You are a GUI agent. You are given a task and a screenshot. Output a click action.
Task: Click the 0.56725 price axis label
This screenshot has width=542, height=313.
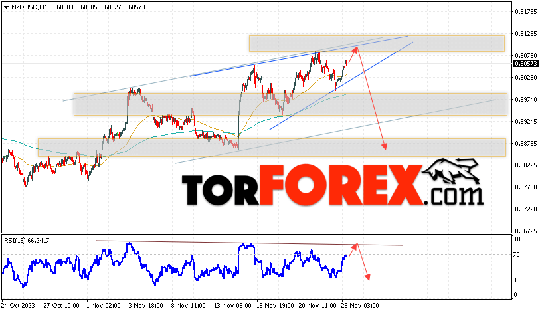[526, 231]
